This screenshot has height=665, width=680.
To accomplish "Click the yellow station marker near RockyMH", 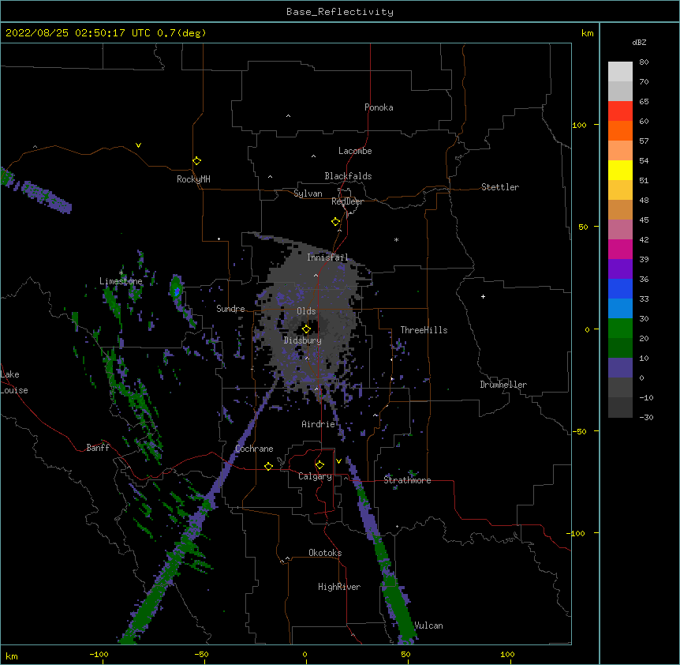I will tap(196, 161).
